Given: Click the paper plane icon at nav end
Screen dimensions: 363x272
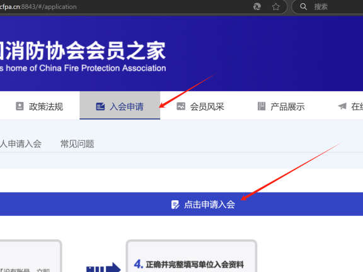Looking at the screenshot, I should (x=342, y=106).
